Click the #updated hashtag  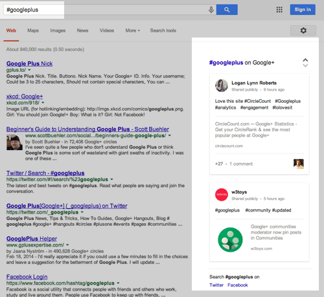[x=281, y=210]
